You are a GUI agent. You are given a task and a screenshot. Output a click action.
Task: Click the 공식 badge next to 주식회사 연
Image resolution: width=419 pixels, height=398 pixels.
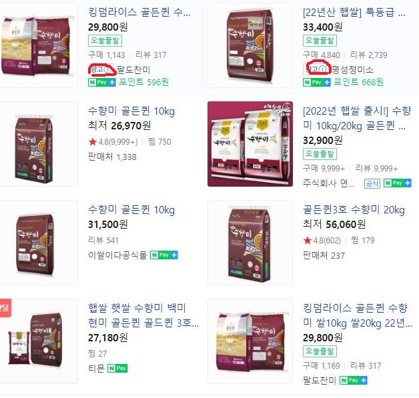372,183
